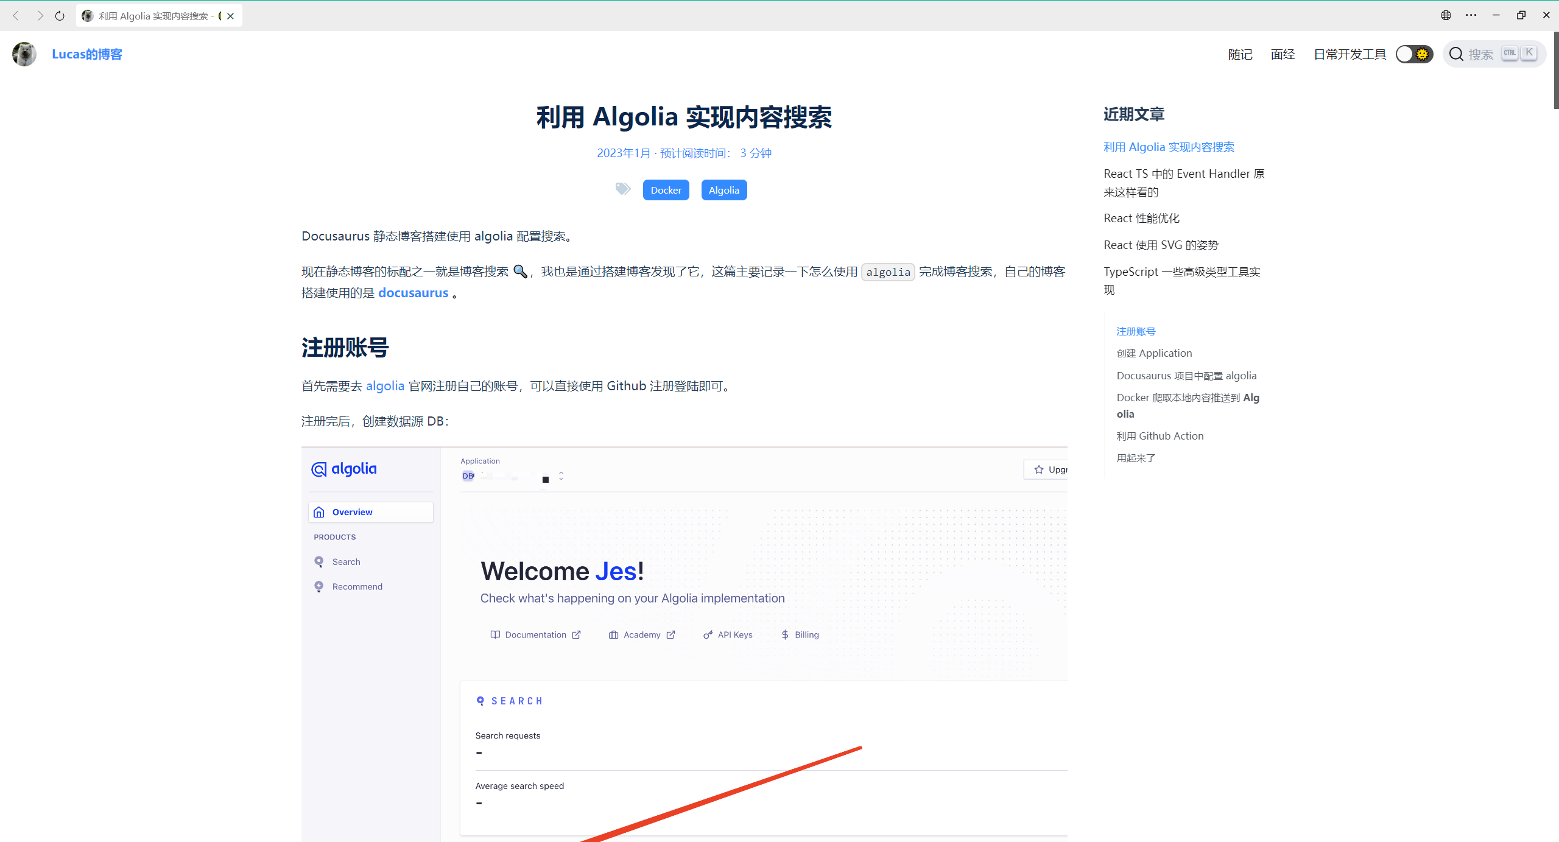This screenshot has height=842, width=1559.
Task: Click the Overview home icon
Action: coord(318,512)
